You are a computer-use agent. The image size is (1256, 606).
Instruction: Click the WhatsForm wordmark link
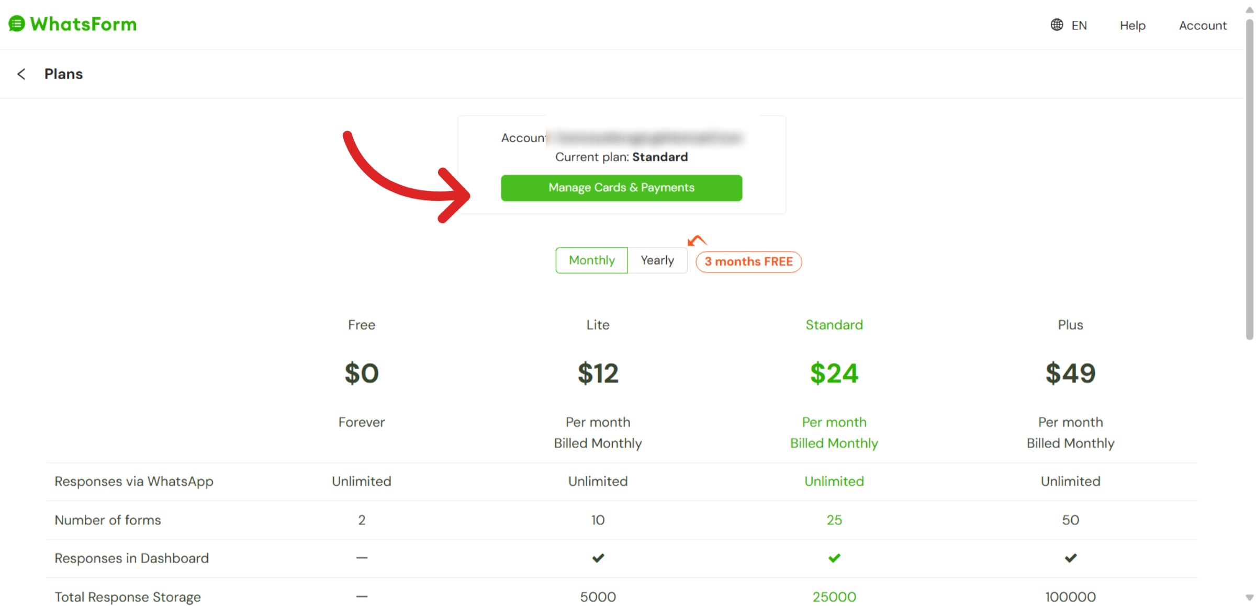(83, 24)
